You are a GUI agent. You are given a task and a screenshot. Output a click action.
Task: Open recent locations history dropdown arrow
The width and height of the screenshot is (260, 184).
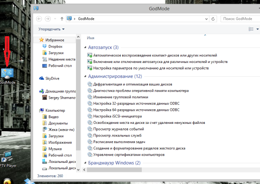pyautogui.click(x=55, y=19)
